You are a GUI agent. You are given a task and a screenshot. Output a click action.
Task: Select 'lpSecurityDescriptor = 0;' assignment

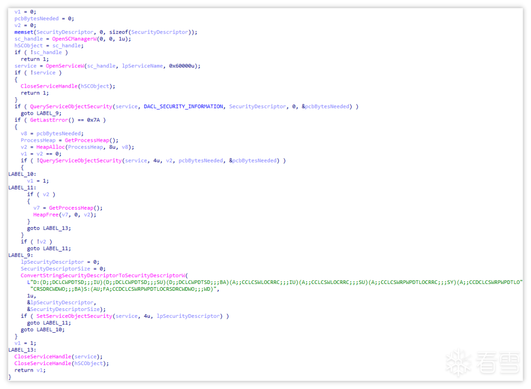(x=60, y=262)
